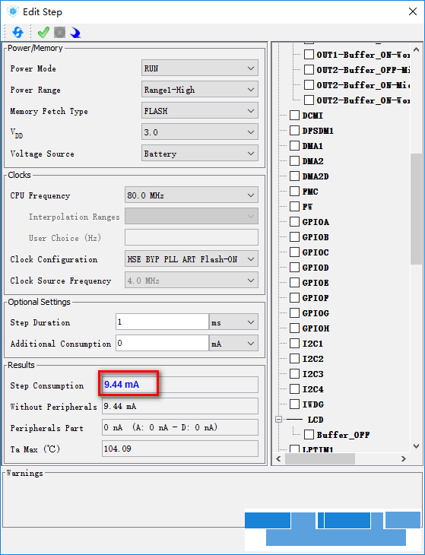This screenshot has height=555, width=425.
Task: Enable the I2C4 peripheral checkbox
Action: (x=294, y=389)
